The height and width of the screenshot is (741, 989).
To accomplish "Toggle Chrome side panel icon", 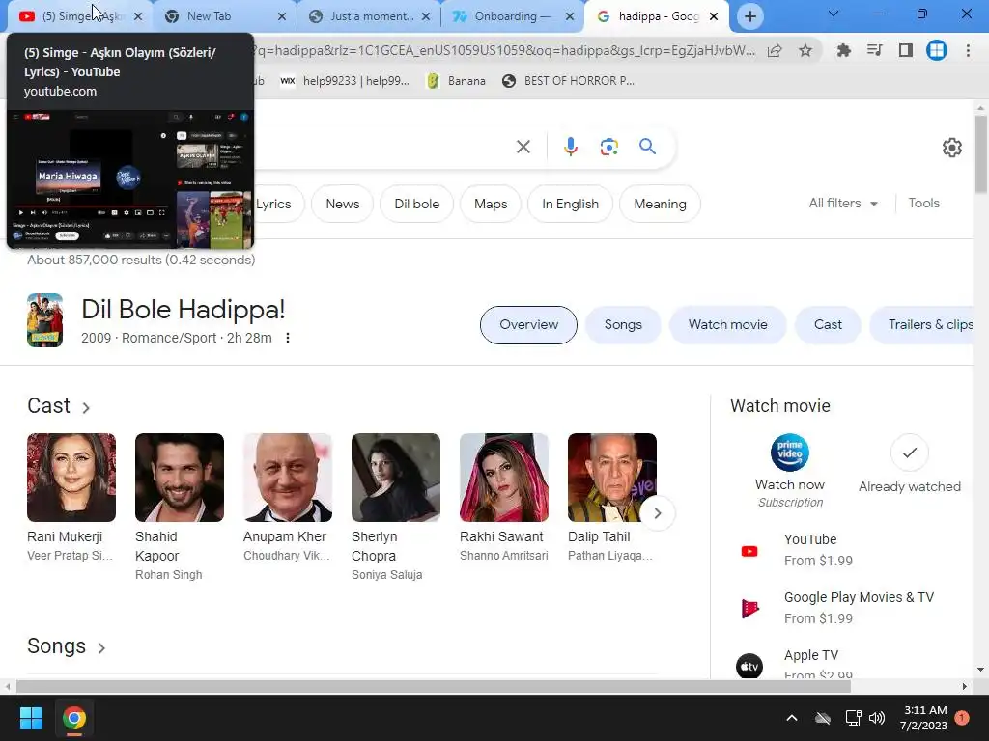I will [905, 50].
